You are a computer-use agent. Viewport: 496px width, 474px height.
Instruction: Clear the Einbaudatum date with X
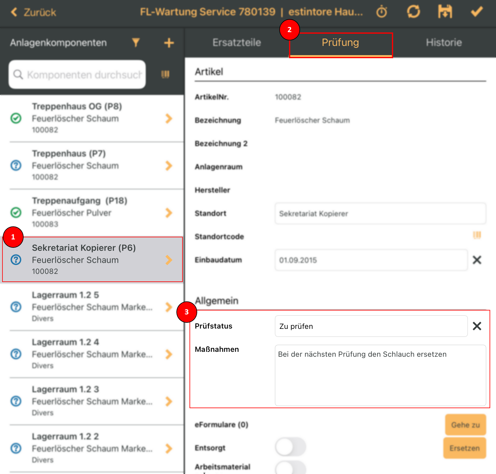coord(477,260)
